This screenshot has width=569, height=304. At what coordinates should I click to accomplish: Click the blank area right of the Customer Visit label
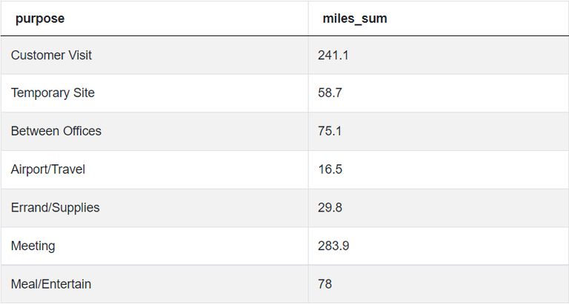click(199, 55)
